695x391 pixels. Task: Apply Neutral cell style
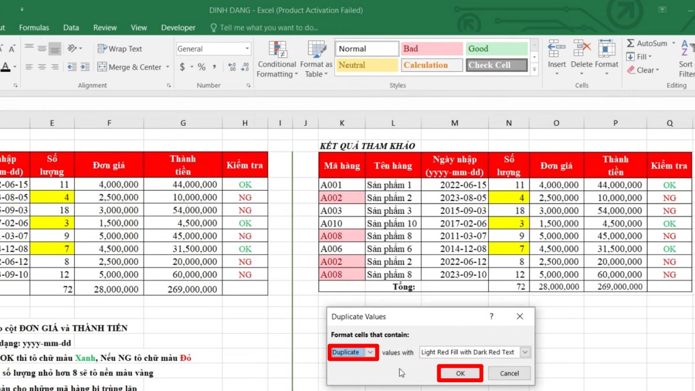(x=367, y=65)
